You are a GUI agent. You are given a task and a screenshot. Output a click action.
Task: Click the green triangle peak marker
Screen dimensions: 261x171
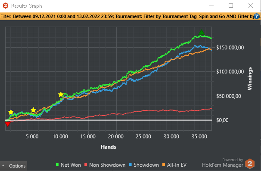pyautogui.click(x=202, y=32)
